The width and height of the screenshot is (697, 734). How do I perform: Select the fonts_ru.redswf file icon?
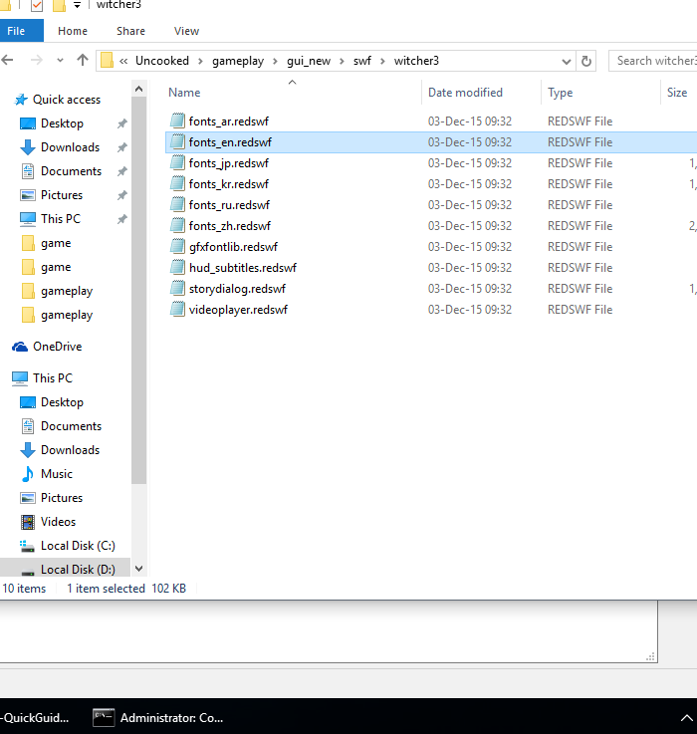pos(177,204)
